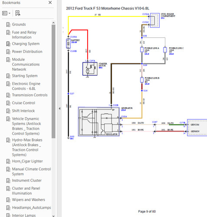The width and height of the screenshot is (207, 217).
Task: Click the Cluster and Panel Illumination bookmark icon
Action: click(8, 188)
